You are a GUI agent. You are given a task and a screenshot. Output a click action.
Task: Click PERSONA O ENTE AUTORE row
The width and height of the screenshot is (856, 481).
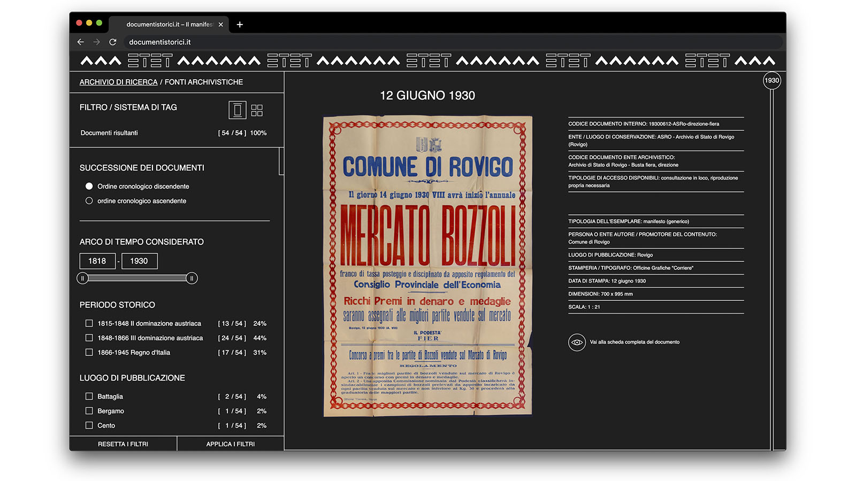point(656,238)
